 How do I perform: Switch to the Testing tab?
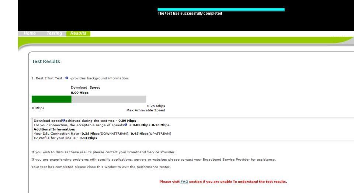(54, 33)
